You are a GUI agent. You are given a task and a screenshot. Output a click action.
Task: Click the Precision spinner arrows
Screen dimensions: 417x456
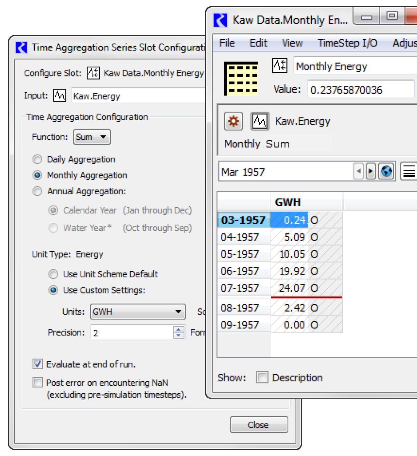179,333
